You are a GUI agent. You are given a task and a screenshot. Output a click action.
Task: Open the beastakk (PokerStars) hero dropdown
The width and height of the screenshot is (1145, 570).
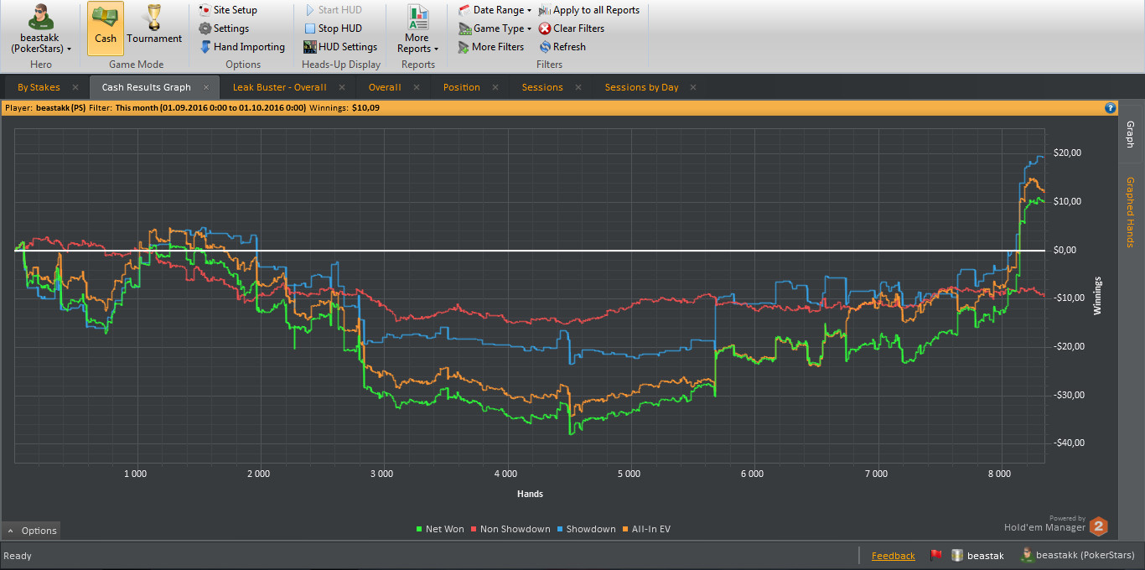pyautogui.click(x=40, y=29)
